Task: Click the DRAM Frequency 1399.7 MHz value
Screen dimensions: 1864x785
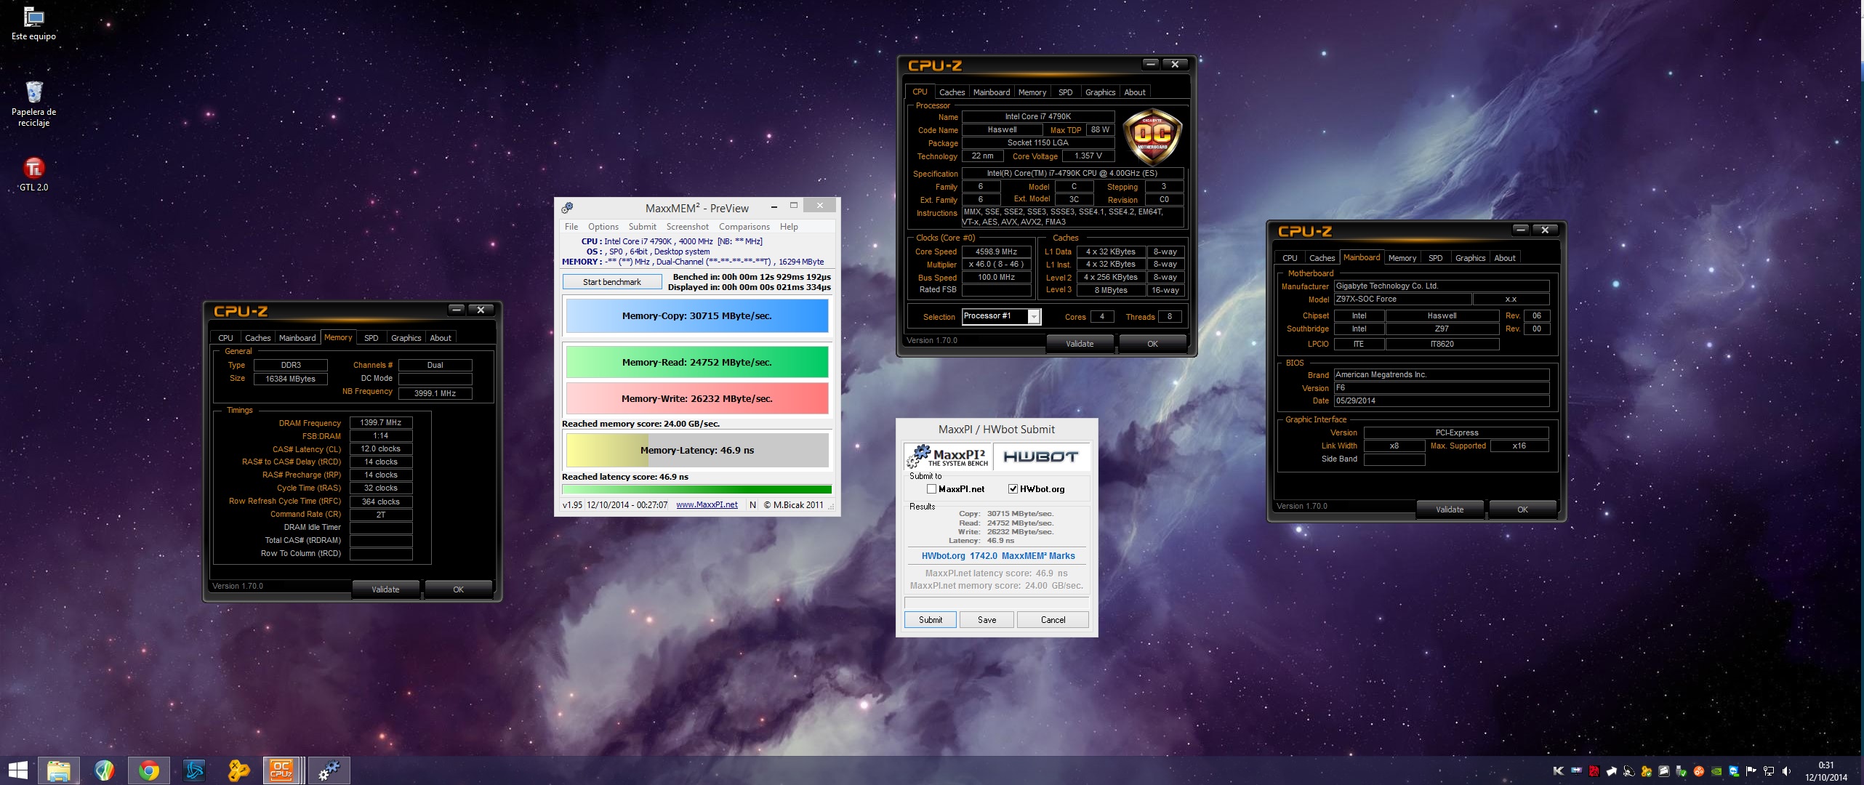Action: pos(381,422)
